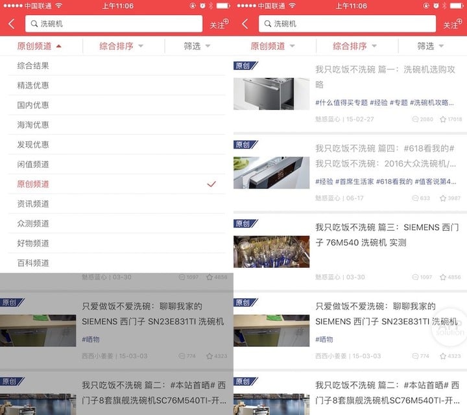The image size is (467, 415).
Task: Open dishwasher drawer thumbnail of 篇一 article
Action: pyautogui.click(x=271, y=94)
